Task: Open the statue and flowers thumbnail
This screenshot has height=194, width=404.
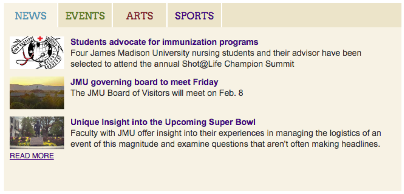Action: [37, 133]
